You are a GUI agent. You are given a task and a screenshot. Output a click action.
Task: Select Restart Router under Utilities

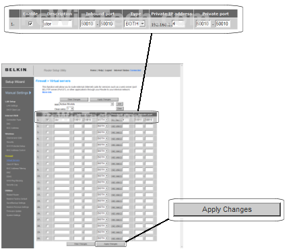point(13,195)
